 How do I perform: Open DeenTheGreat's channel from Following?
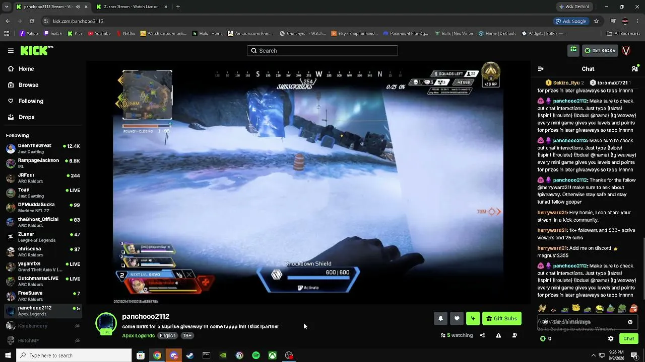43,149
